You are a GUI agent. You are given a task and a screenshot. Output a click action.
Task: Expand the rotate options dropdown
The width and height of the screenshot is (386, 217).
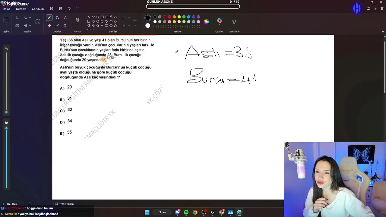[x=30, y=18]
